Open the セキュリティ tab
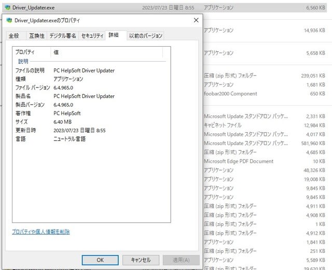 (x=92, y=36)
